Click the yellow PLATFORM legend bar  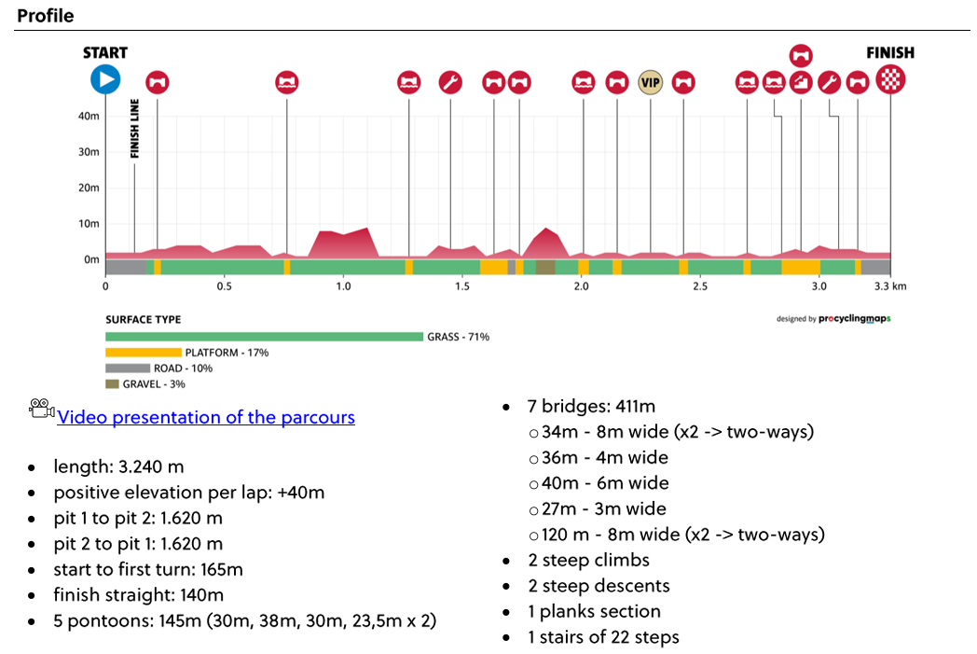tap(143, 353)
